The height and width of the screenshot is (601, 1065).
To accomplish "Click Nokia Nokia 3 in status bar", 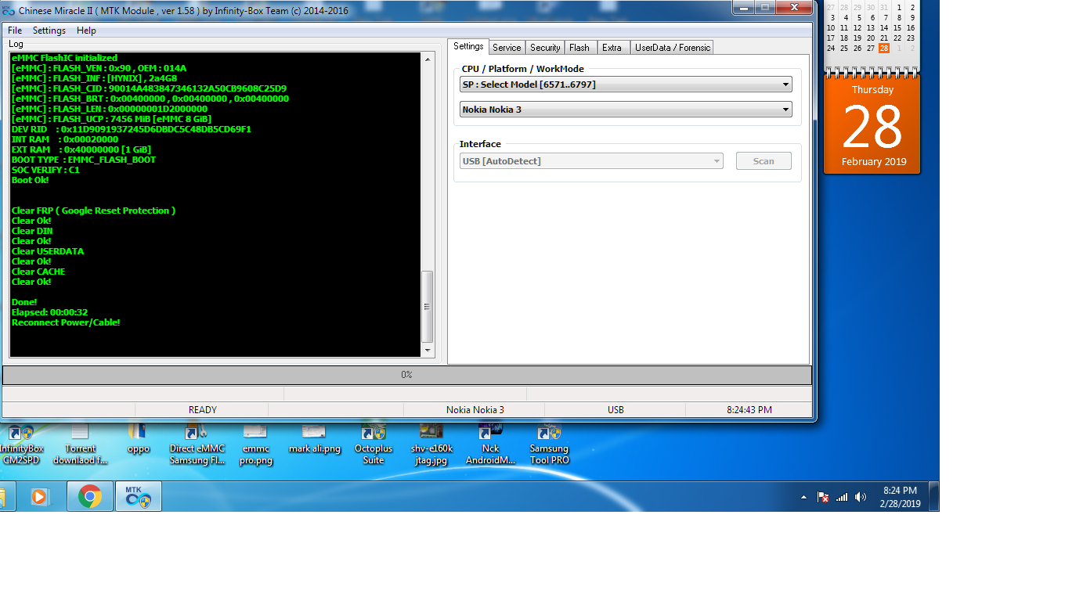I will coord(475,410).
